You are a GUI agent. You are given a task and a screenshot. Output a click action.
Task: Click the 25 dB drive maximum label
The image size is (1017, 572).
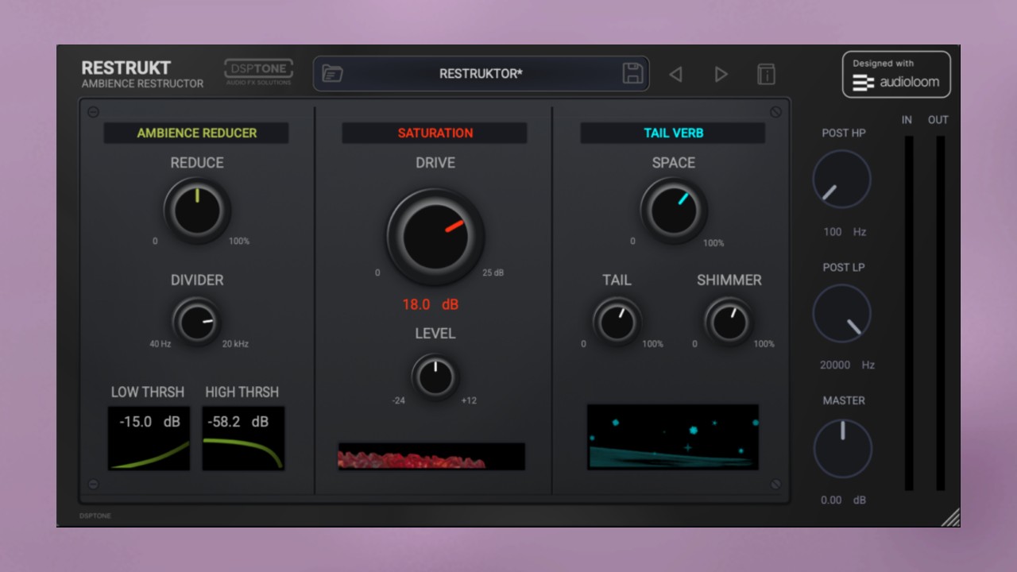pyautogui.click(x=493, y=272)
